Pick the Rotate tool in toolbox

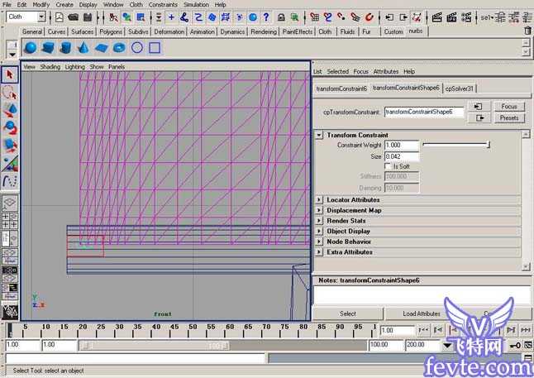pyautogui.click(x=11, y=127)
